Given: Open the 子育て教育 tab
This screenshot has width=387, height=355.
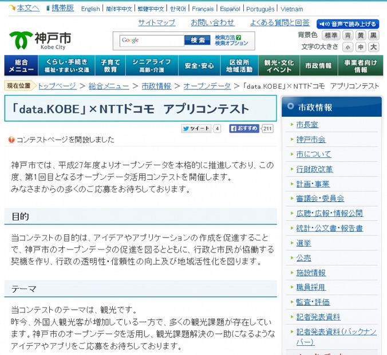Looking at the screenshot, I should (x=110, y=65).
